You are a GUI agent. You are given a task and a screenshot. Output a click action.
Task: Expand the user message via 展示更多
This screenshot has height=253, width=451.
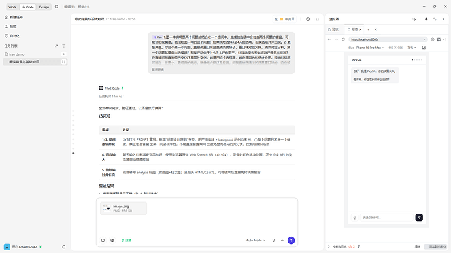(x=158, y=70)
